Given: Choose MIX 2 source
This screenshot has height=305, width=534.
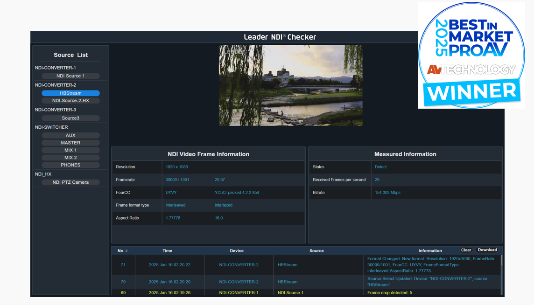Looking at the screenshot, I should tap(70, 158).
